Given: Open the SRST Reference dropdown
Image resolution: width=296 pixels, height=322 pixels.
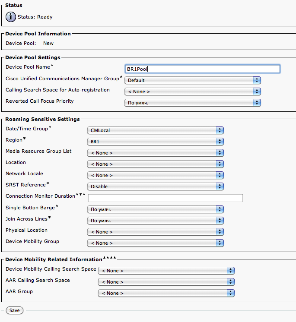Looking at the screenshot, I should (156, 186).
